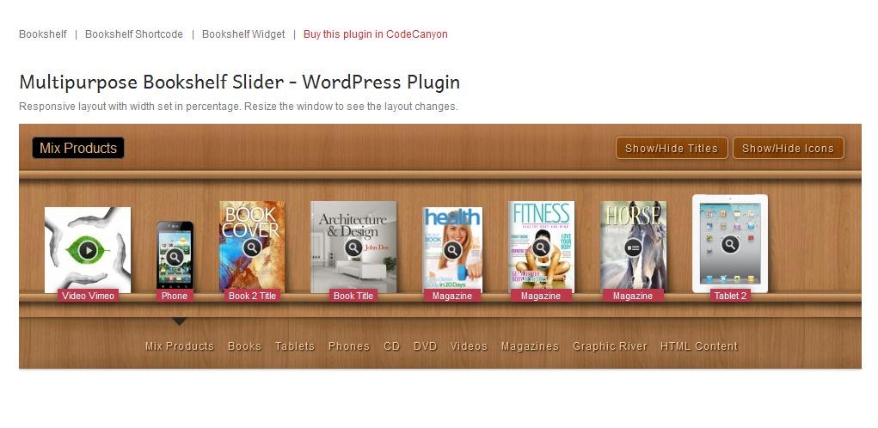Toggle Show/Hide Titles button

click(672, 149)
